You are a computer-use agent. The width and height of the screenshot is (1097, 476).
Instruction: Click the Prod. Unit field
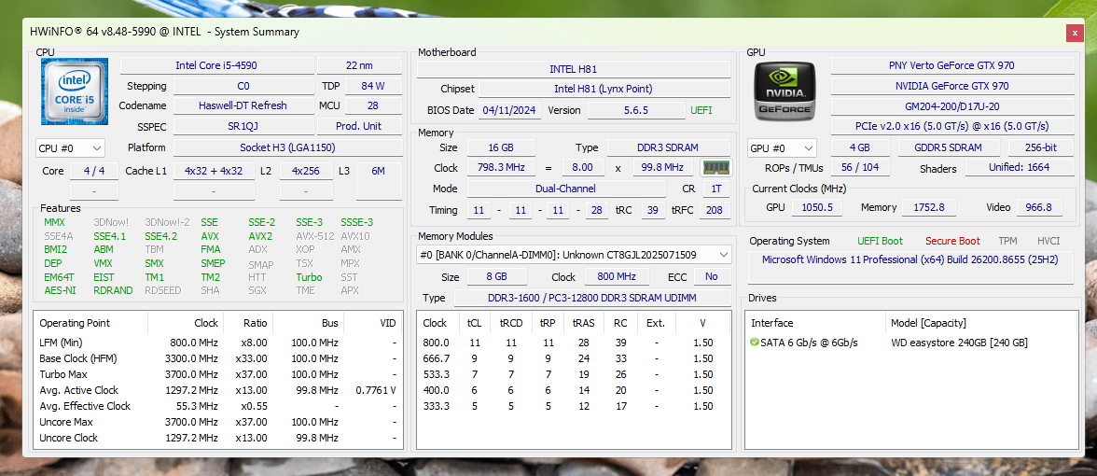360,127
